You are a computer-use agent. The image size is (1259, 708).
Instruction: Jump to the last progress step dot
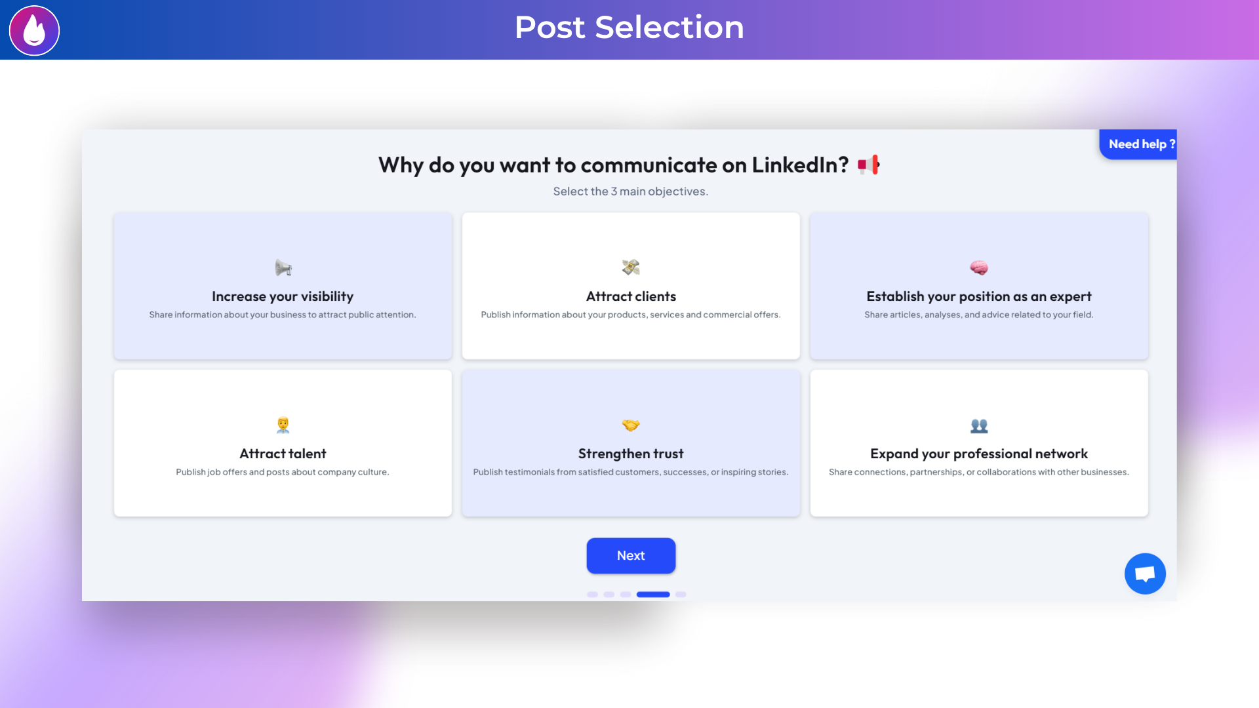(x=681, y=595)
